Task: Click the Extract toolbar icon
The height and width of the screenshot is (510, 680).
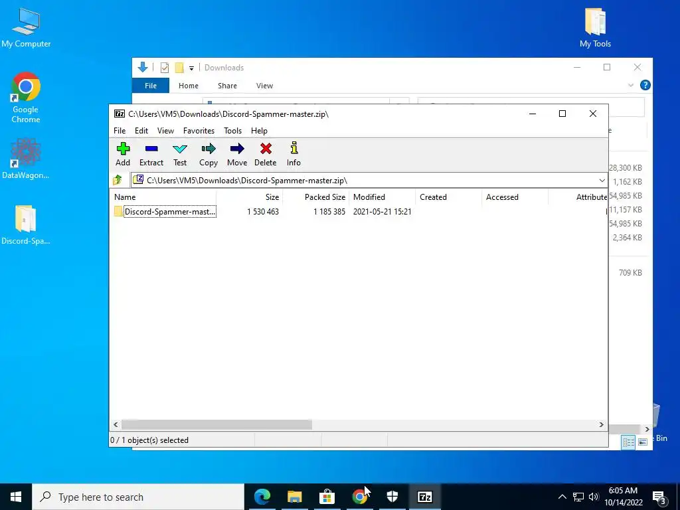Action: [151, 154]
